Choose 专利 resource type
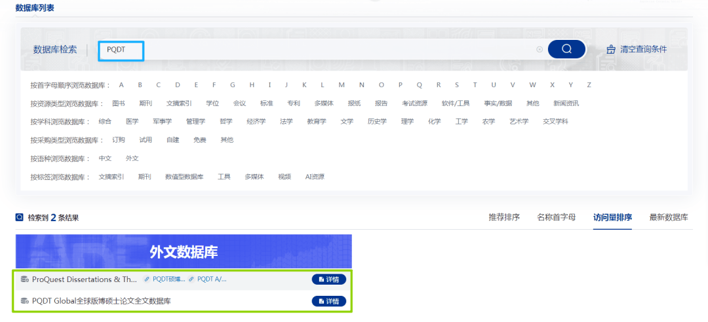 tap(294, 103)
